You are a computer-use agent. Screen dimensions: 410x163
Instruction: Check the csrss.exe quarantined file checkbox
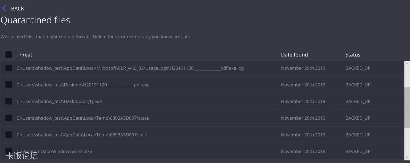9,151
